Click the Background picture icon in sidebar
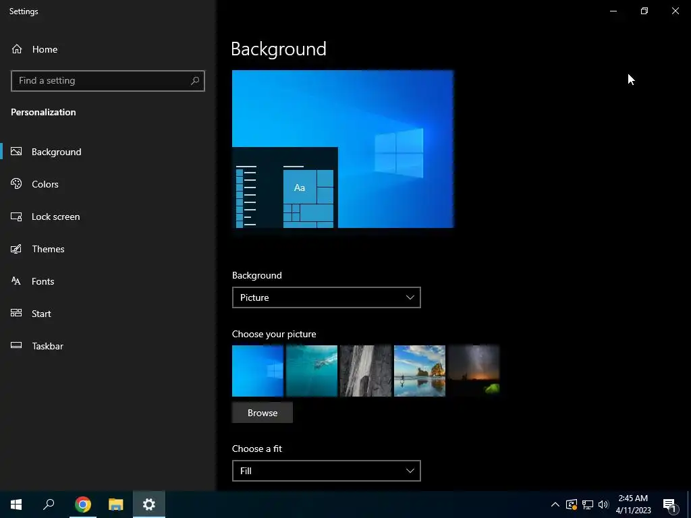This screenshot has width=691, height=518. coord(16,152)
